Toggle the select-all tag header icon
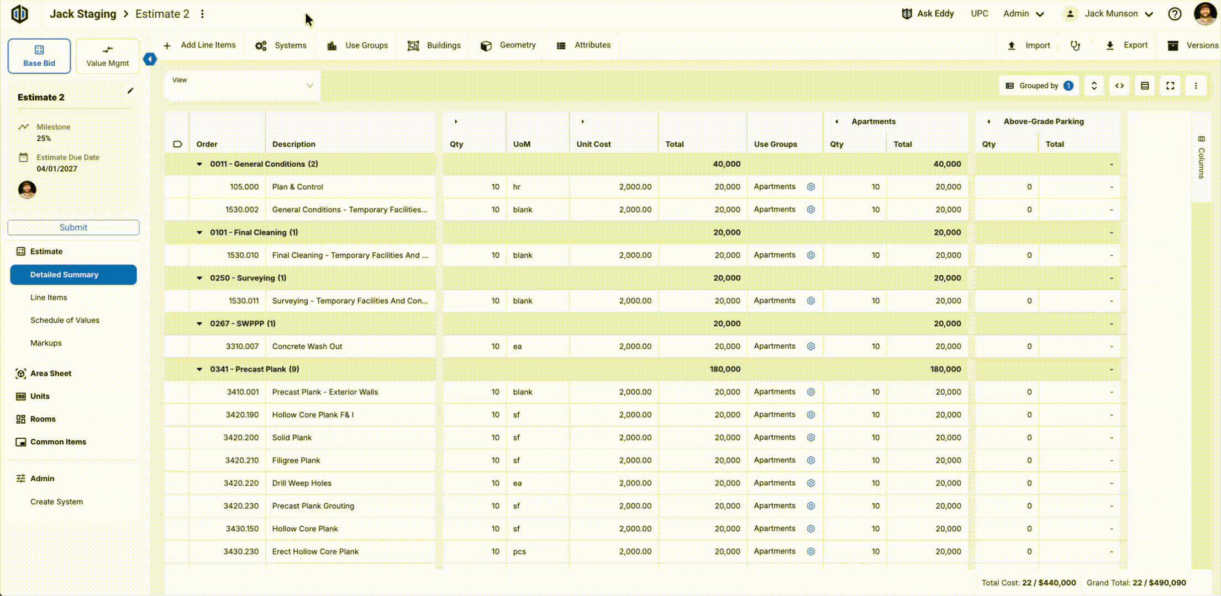The image size is (1221, 596). (x=177, y=144)
